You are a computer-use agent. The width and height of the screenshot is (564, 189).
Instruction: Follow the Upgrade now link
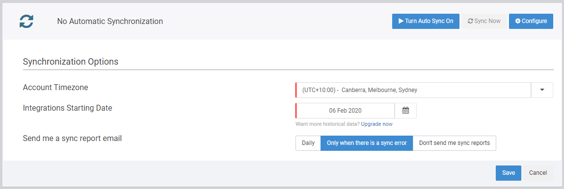click(x=376, y=124)
